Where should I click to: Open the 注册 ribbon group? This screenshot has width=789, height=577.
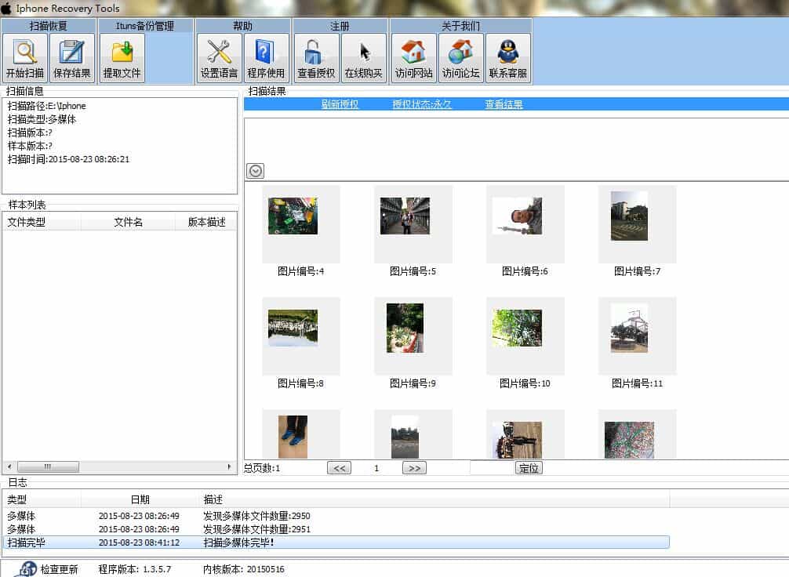click(340, 26)
